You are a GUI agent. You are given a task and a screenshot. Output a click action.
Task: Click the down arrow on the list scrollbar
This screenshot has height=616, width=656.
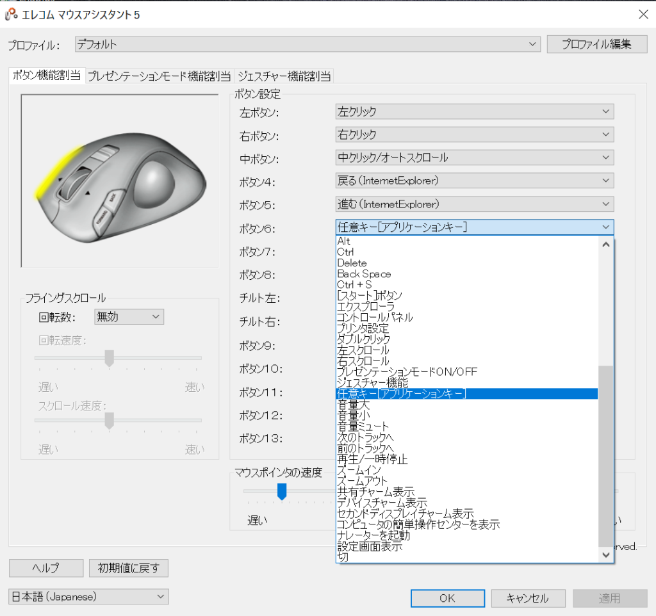click(x=605, y=555)
